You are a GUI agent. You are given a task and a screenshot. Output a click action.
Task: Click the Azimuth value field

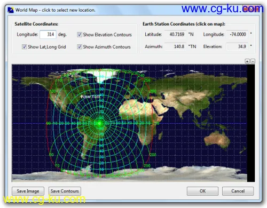point(175,46)
